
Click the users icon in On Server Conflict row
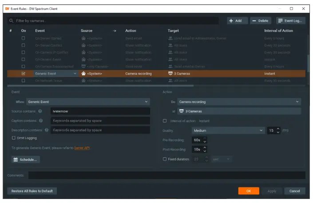(x=170, y=45)
